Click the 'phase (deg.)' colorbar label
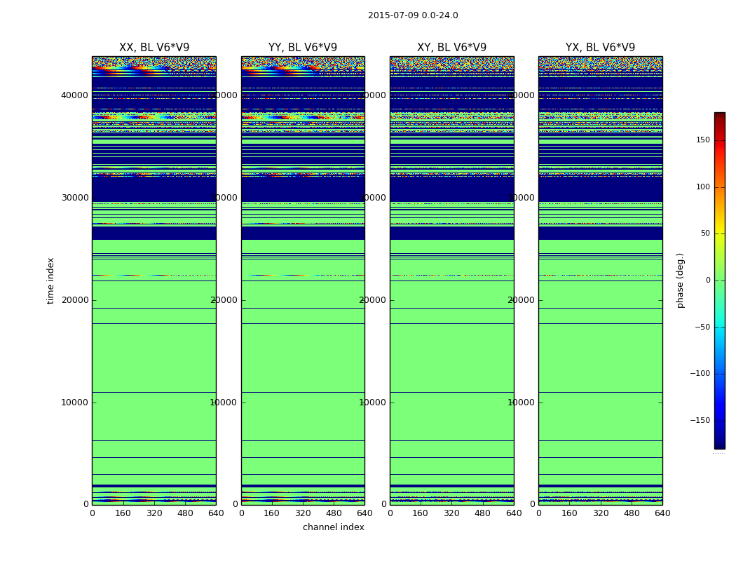The width and height of the screenshot is (736, 561). pos(680,280)
